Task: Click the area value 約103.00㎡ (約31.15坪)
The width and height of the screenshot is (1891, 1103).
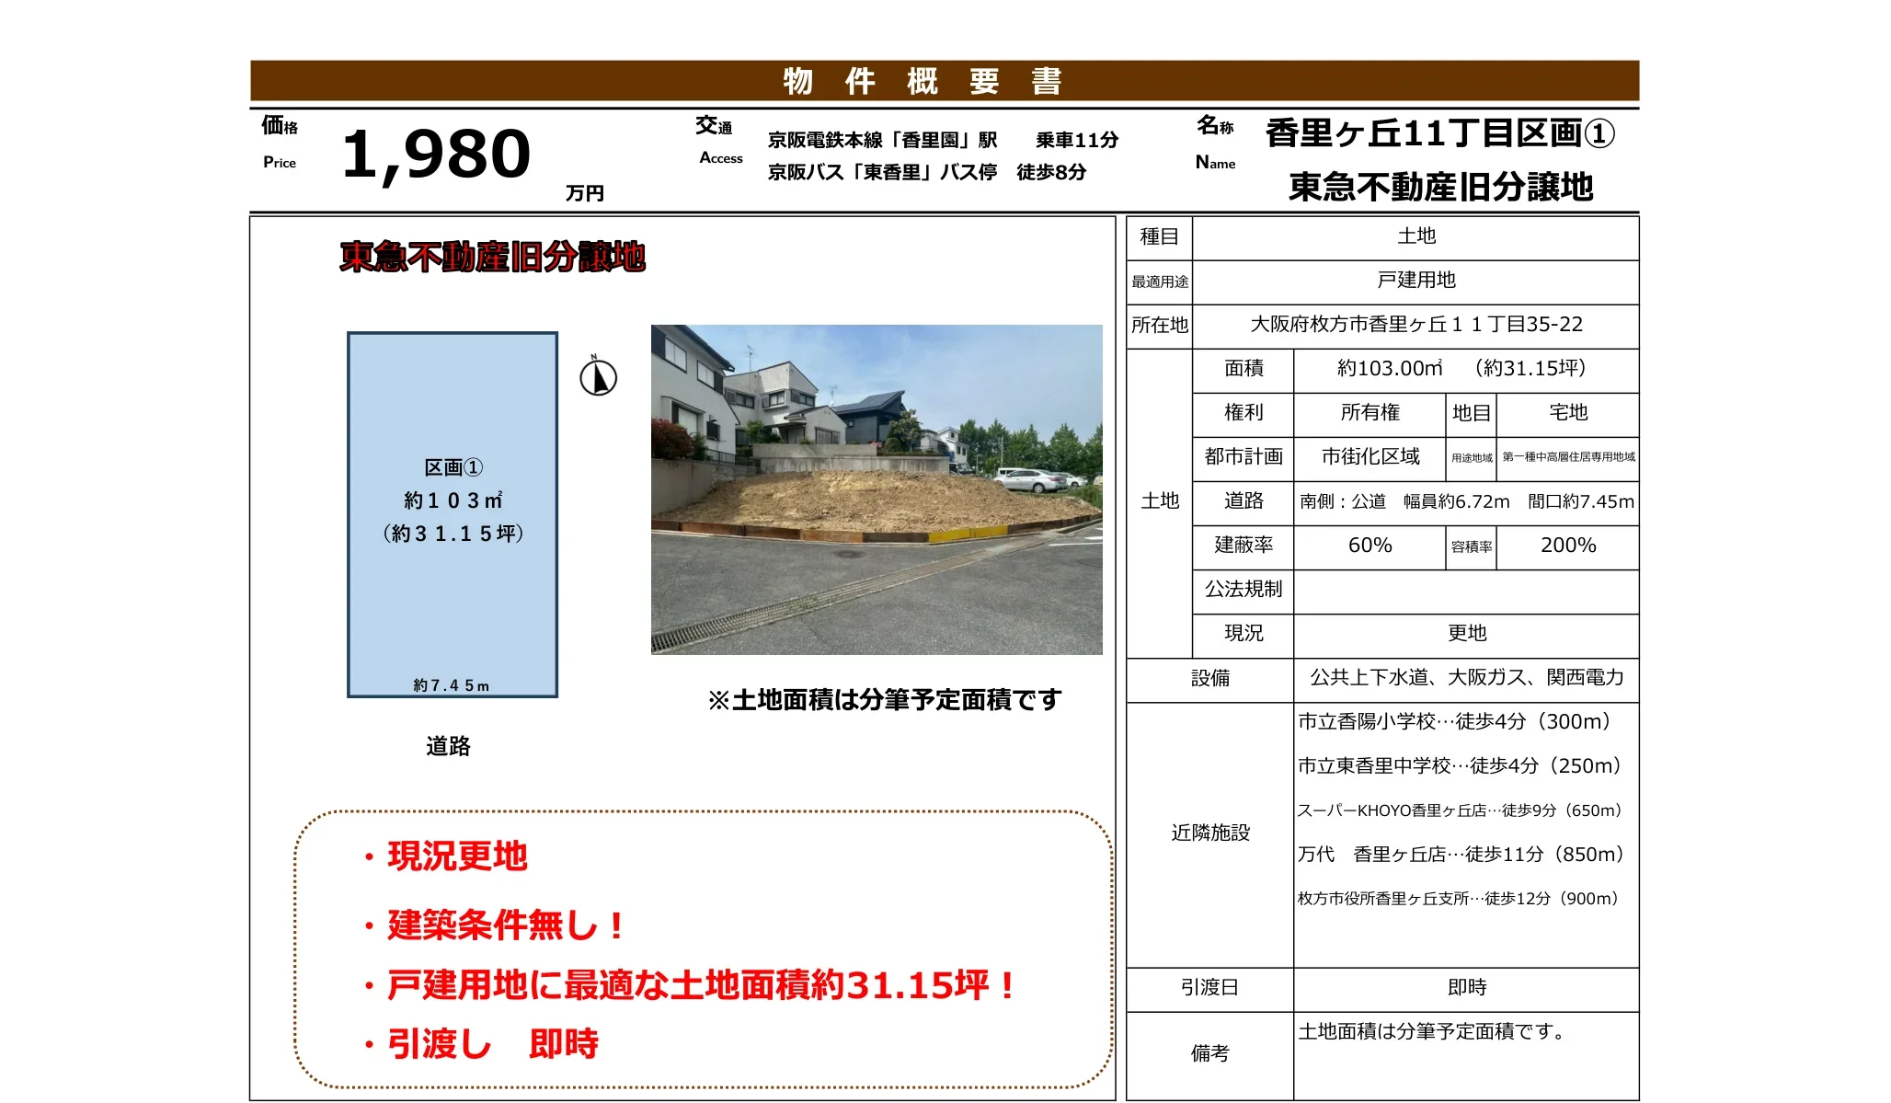Action: pyautogui.click(x=1462, y=368)
